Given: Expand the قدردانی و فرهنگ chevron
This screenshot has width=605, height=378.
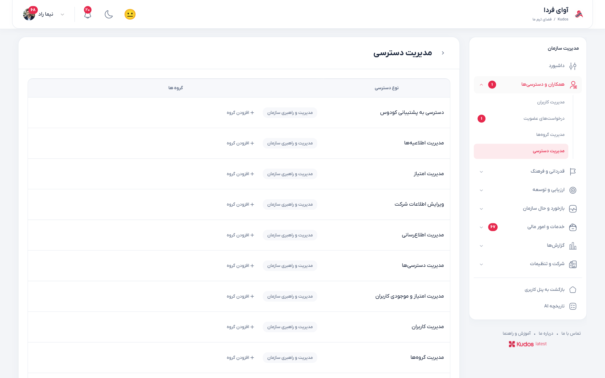Looking at the screenshot, I should coord(481,172).
